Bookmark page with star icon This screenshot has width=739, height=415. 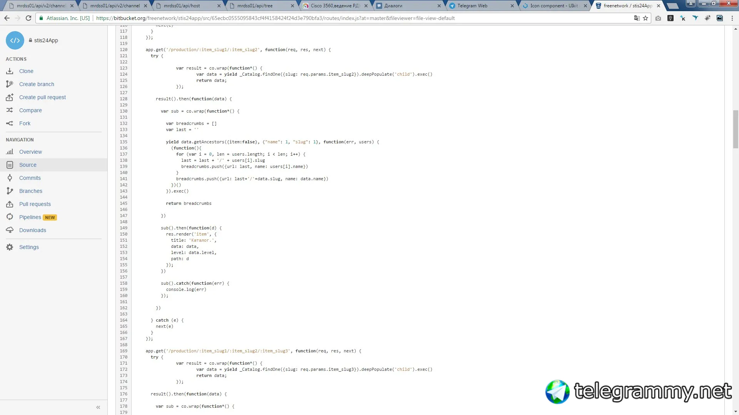click(645, 18)
